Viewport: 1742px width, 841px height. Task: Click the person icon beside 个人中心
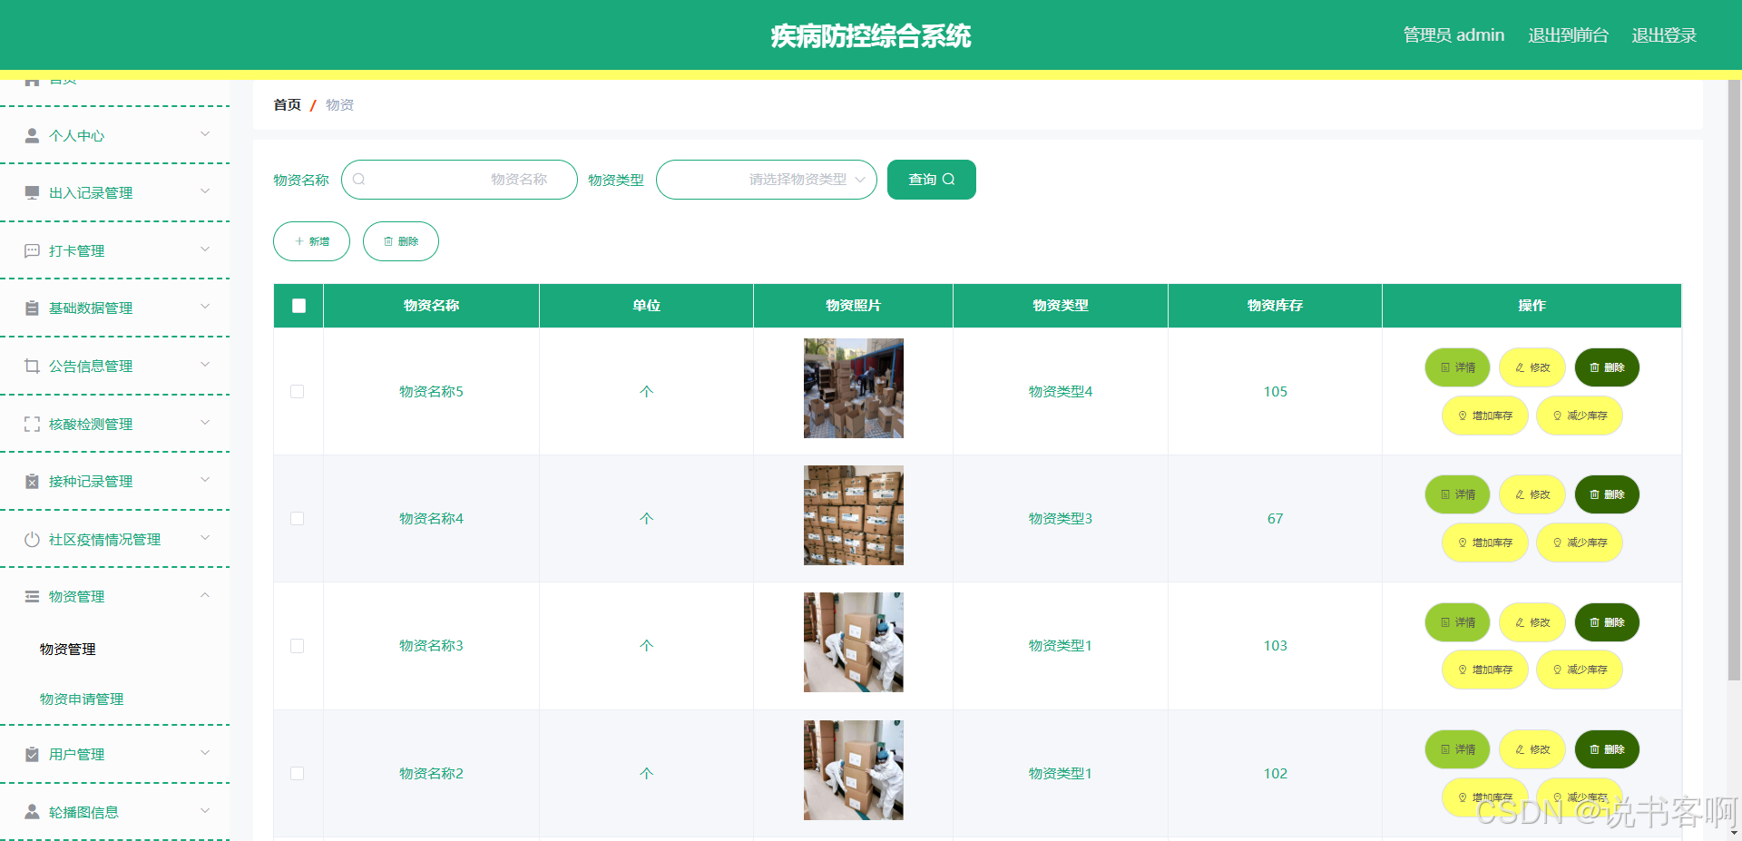[32, 135]
